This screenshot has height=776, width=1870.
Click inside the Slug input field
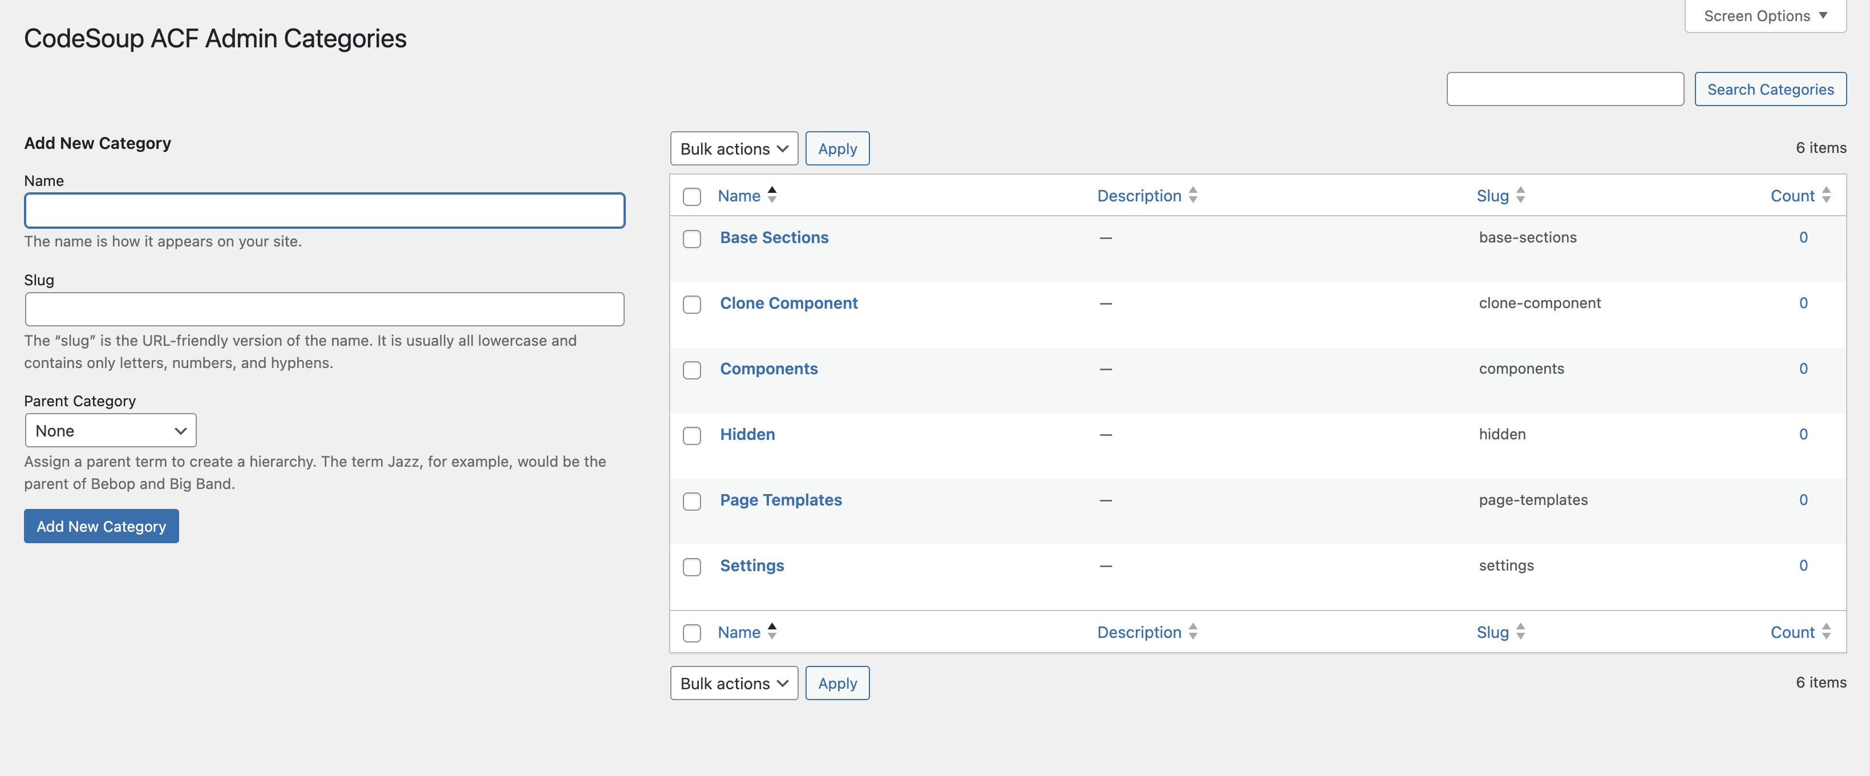(324, 309)
